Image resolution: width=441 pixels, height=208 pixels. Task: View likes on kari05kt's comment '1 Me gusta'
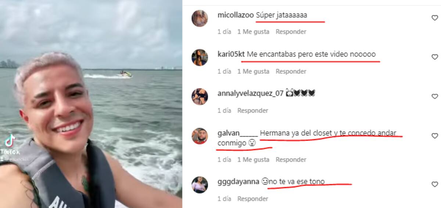coord(253,72)
